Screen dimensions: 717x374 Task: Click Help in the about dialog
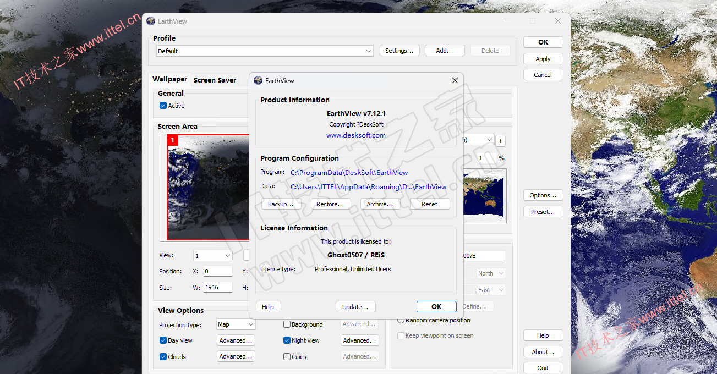[268, 307]
